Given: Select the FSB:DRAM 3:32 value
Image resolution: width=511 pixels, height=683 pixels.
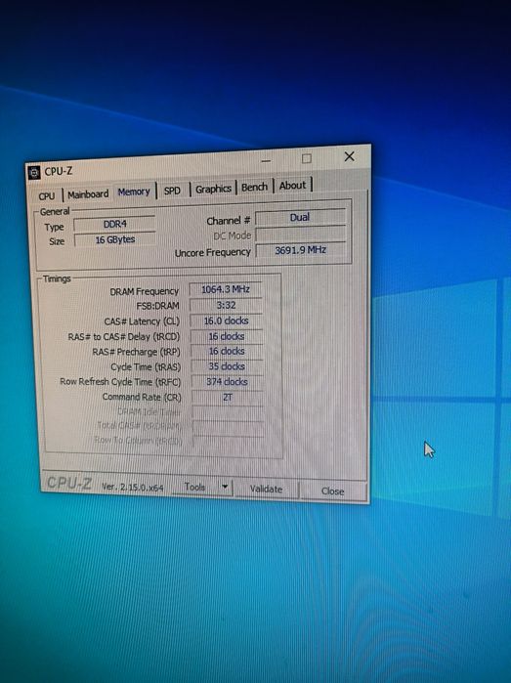Looking at the screenshot, I should pos(226,305).
